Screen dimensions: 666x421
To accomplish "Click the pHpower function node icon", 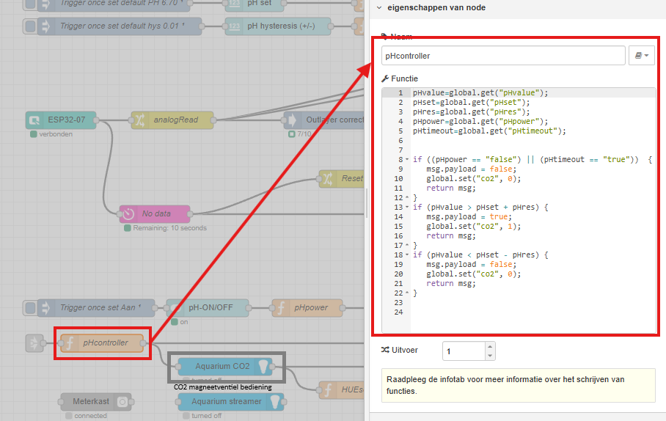I will pyautogui.click(x=281, y=307).
